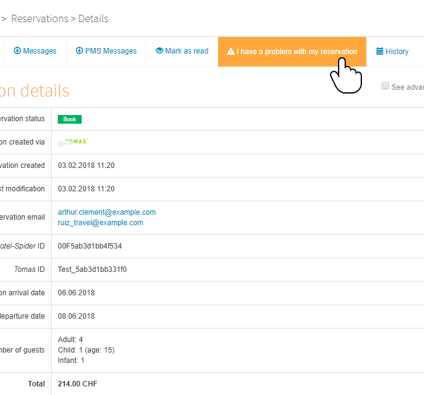This screenshot has width=424, height=395.
Task: Click the warning triangle icon on the orange tab
Action: (x=230, y=52)
